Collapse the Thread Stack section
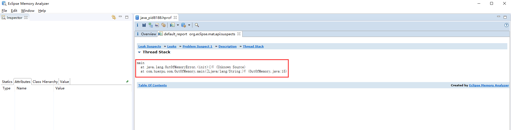This screenshot has height=130, width=511. coord(139,52)
